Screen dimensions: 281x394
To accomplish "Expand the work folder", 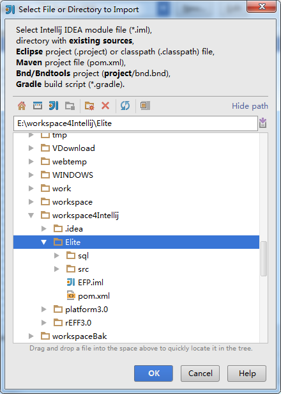I will pos(31,188).
